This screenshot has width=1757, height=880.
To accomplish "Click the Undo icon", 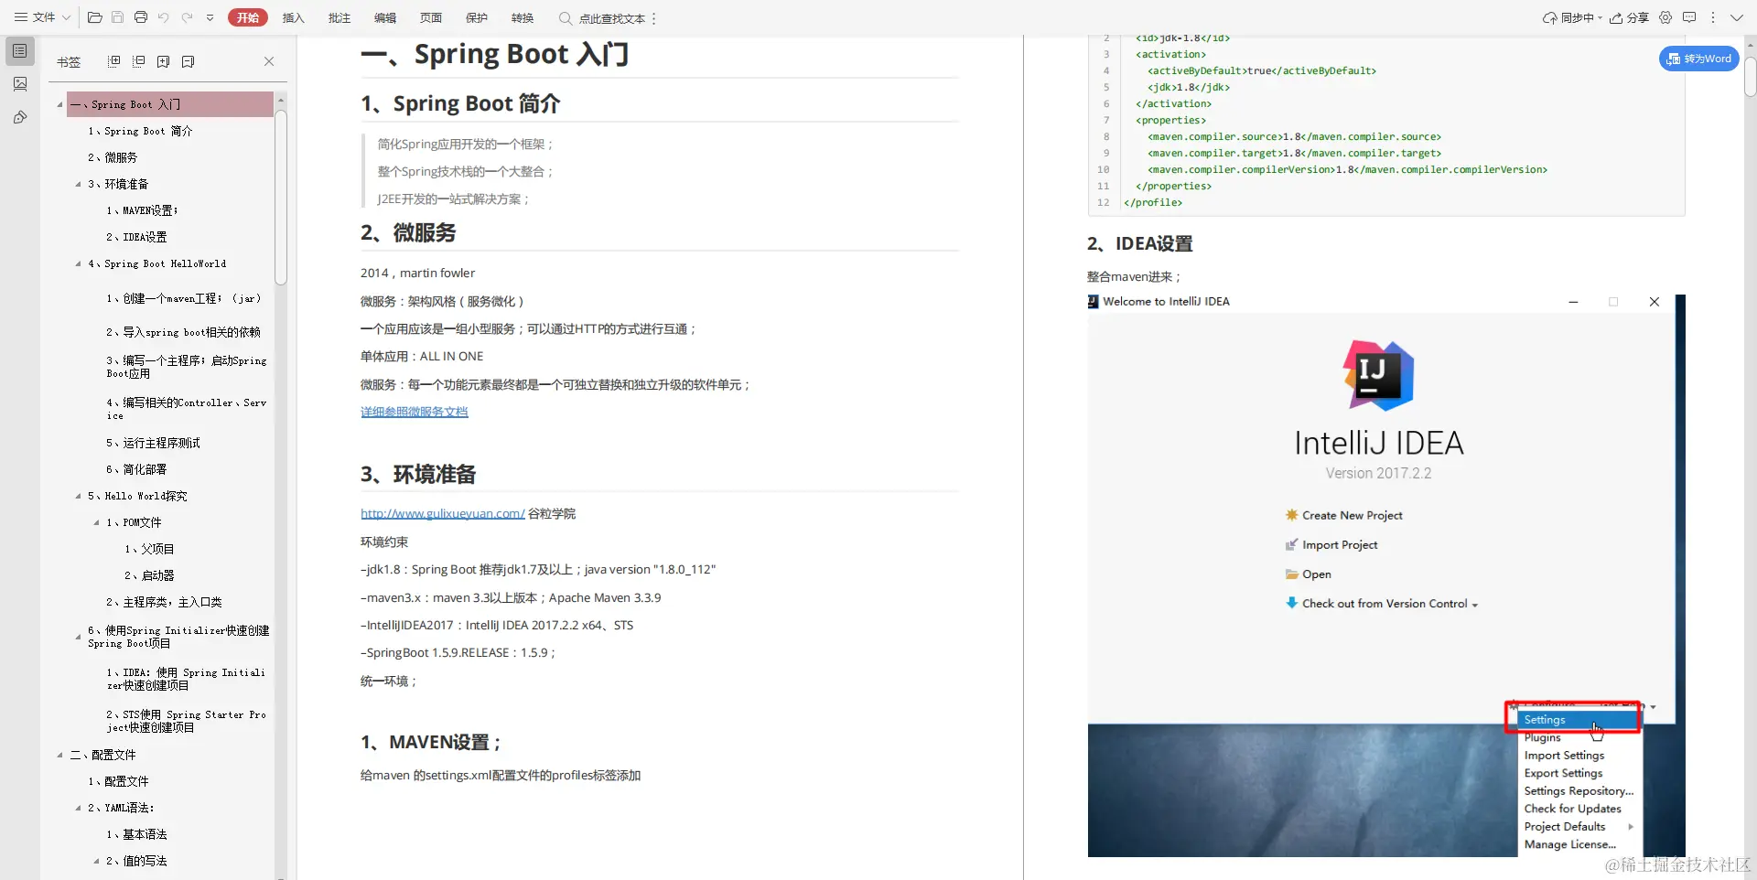I will point(164,16).
